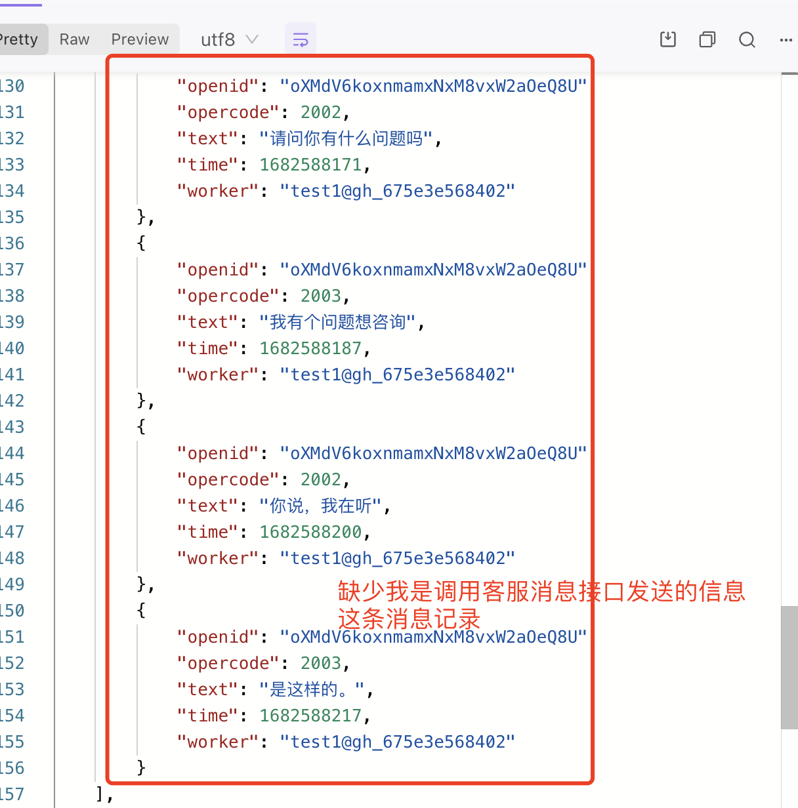Click the vertical scrollbar thumb
798x808 pixels.
click(789, 667)
